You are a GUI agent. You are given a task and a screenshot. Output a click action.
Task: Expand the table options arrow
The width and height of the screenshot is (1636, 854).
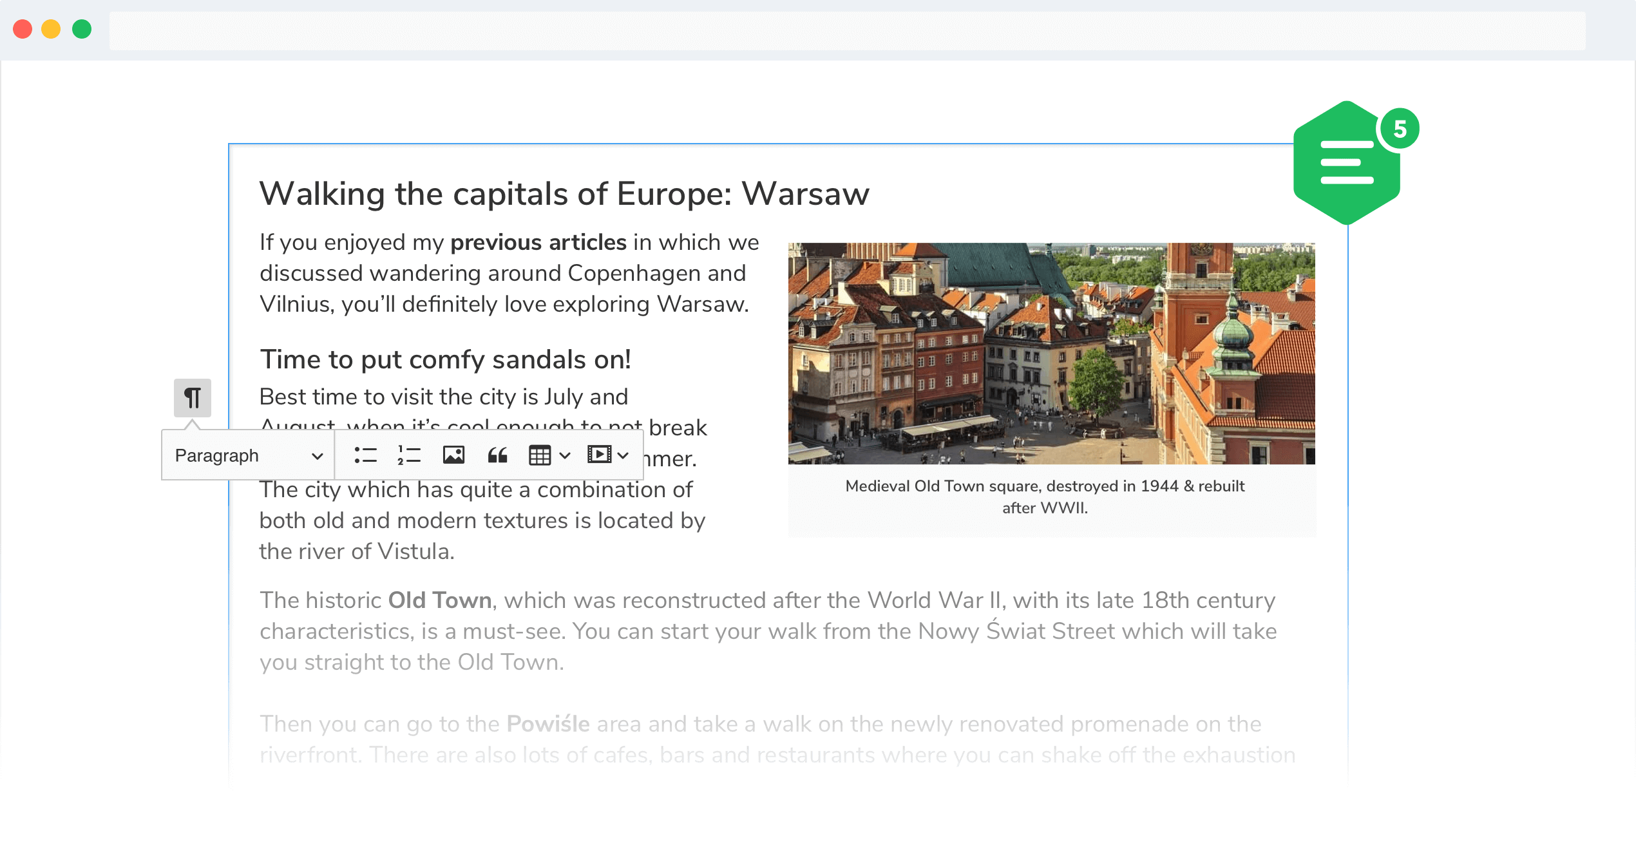(565, 455)
